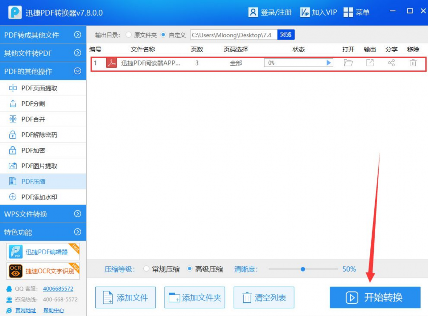
Task: Choose 自定义 output radio button
Action: click(163, 35)
